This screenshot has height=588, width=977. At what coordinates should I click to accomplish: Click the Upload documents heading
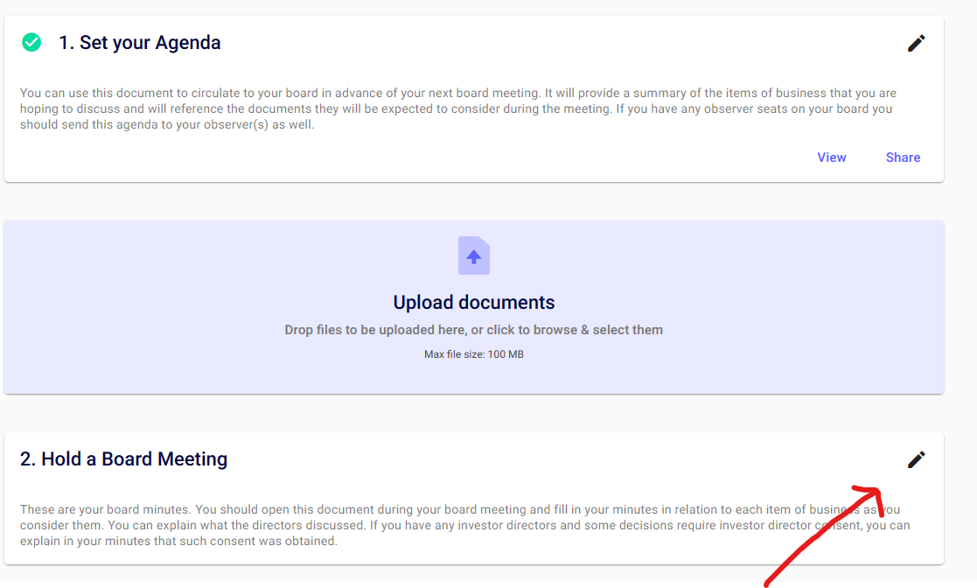tap(473, 303)
